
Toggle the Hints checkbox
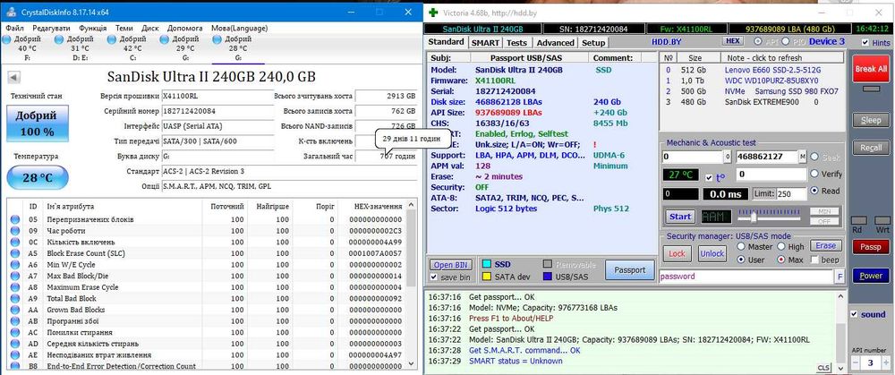tap(865, 42)
